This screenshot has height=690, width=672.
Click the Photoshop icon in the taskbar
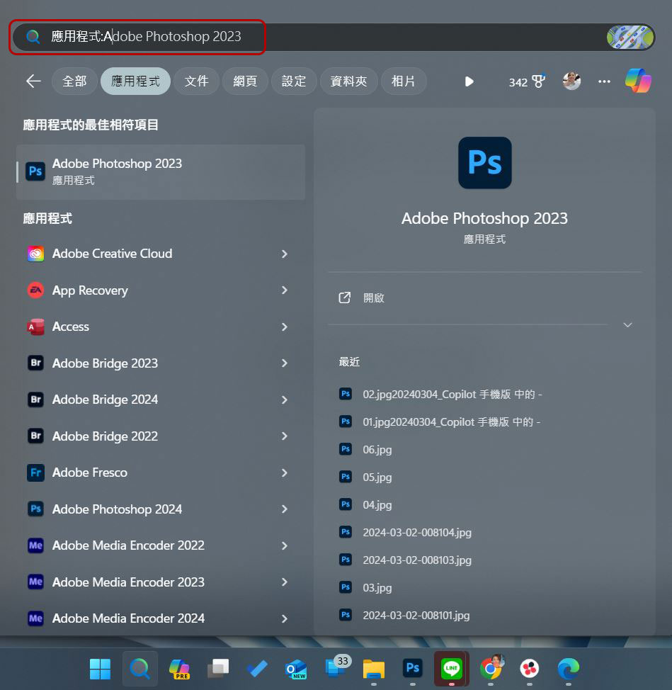(412, 668)
